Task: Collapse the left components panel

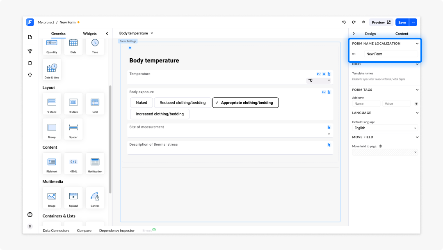Action: point(107,33)
